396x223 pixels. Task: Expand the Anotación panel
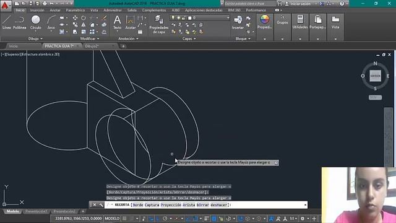click(128, 38)
